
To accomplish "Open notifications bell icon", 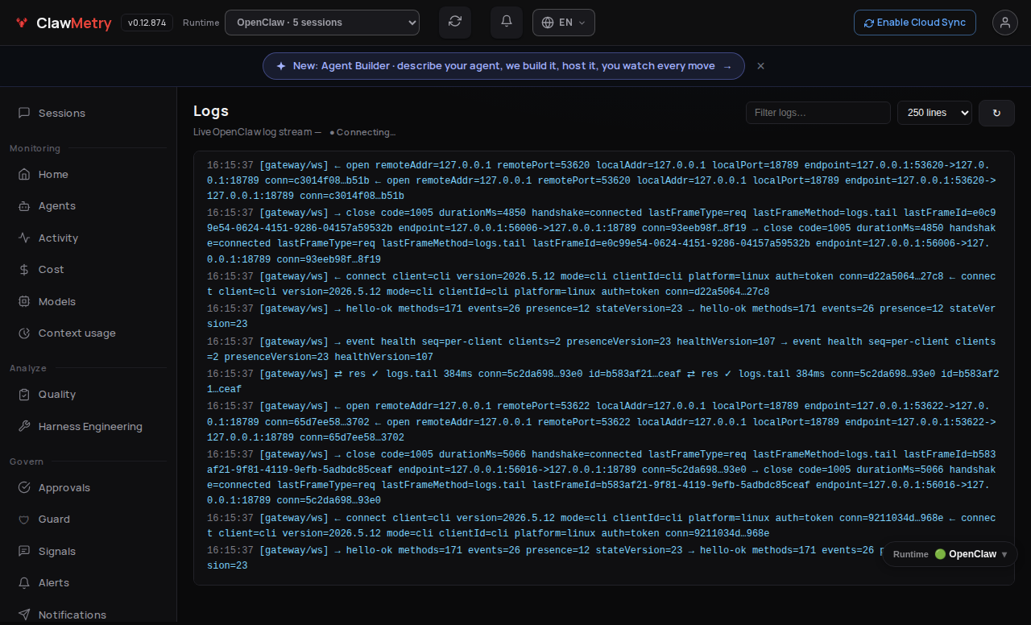I will click(507, 23).
